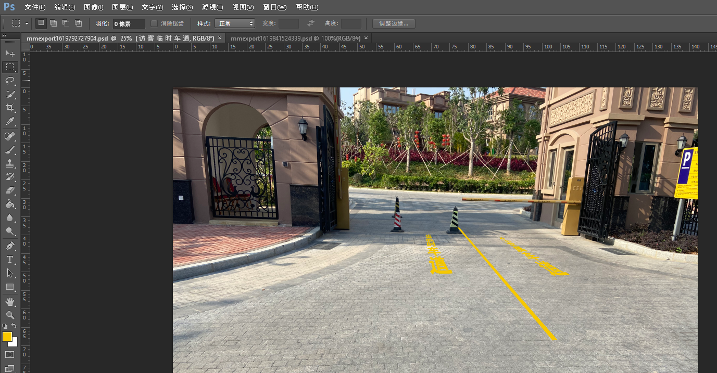
Task: Select the Clone Stamp tool
Action: [10, 163]
